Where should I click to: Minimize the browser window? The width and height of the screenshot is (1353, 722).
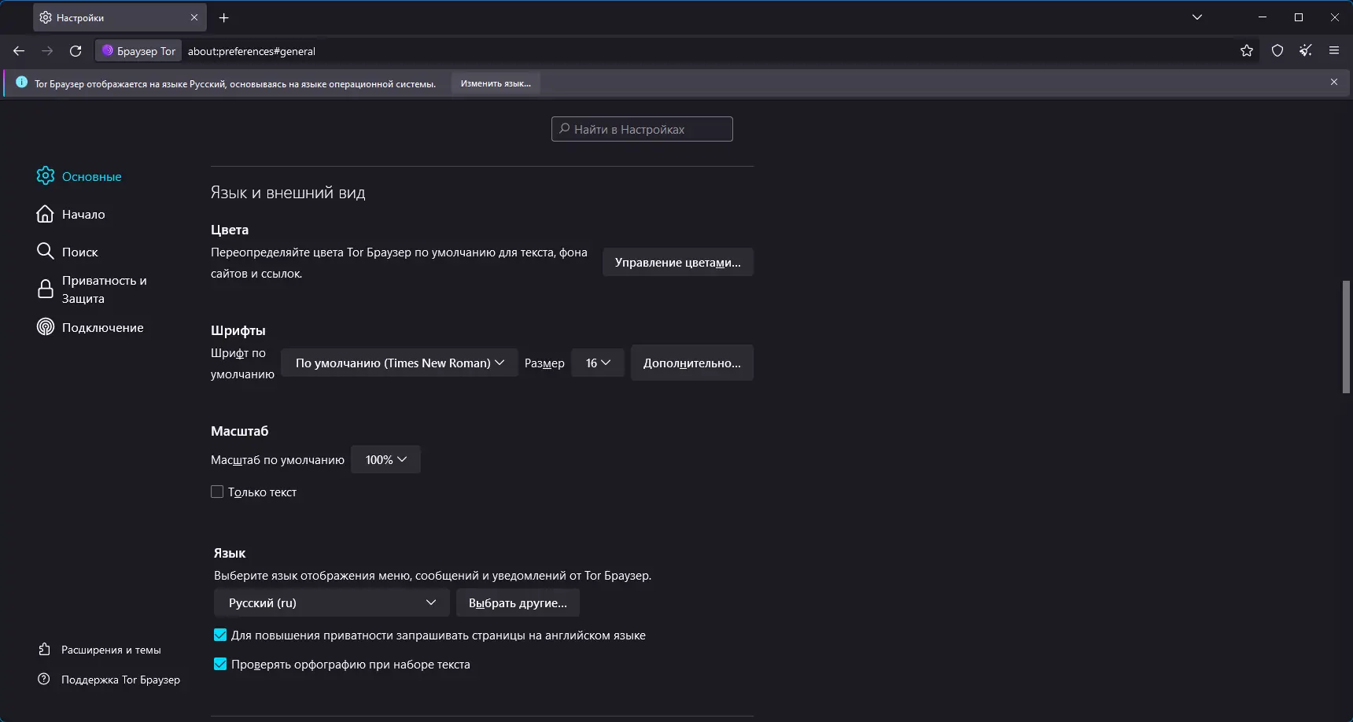click(x=1263, y=17)
